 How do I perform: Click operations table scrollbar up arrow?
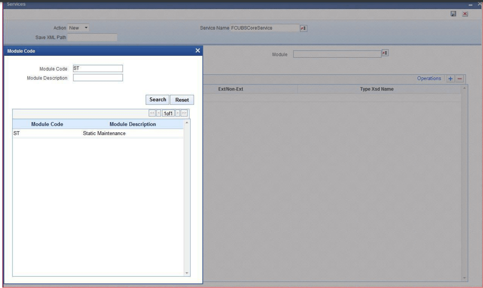tap(465, 87)
